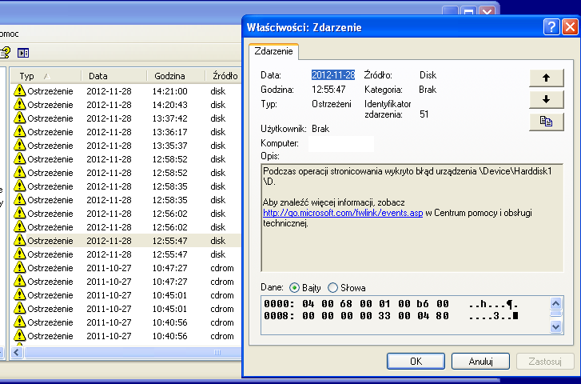Viewport: 581px width, 384px height.
Task: Show previous event with up arrow button
Action: [546, 78]
